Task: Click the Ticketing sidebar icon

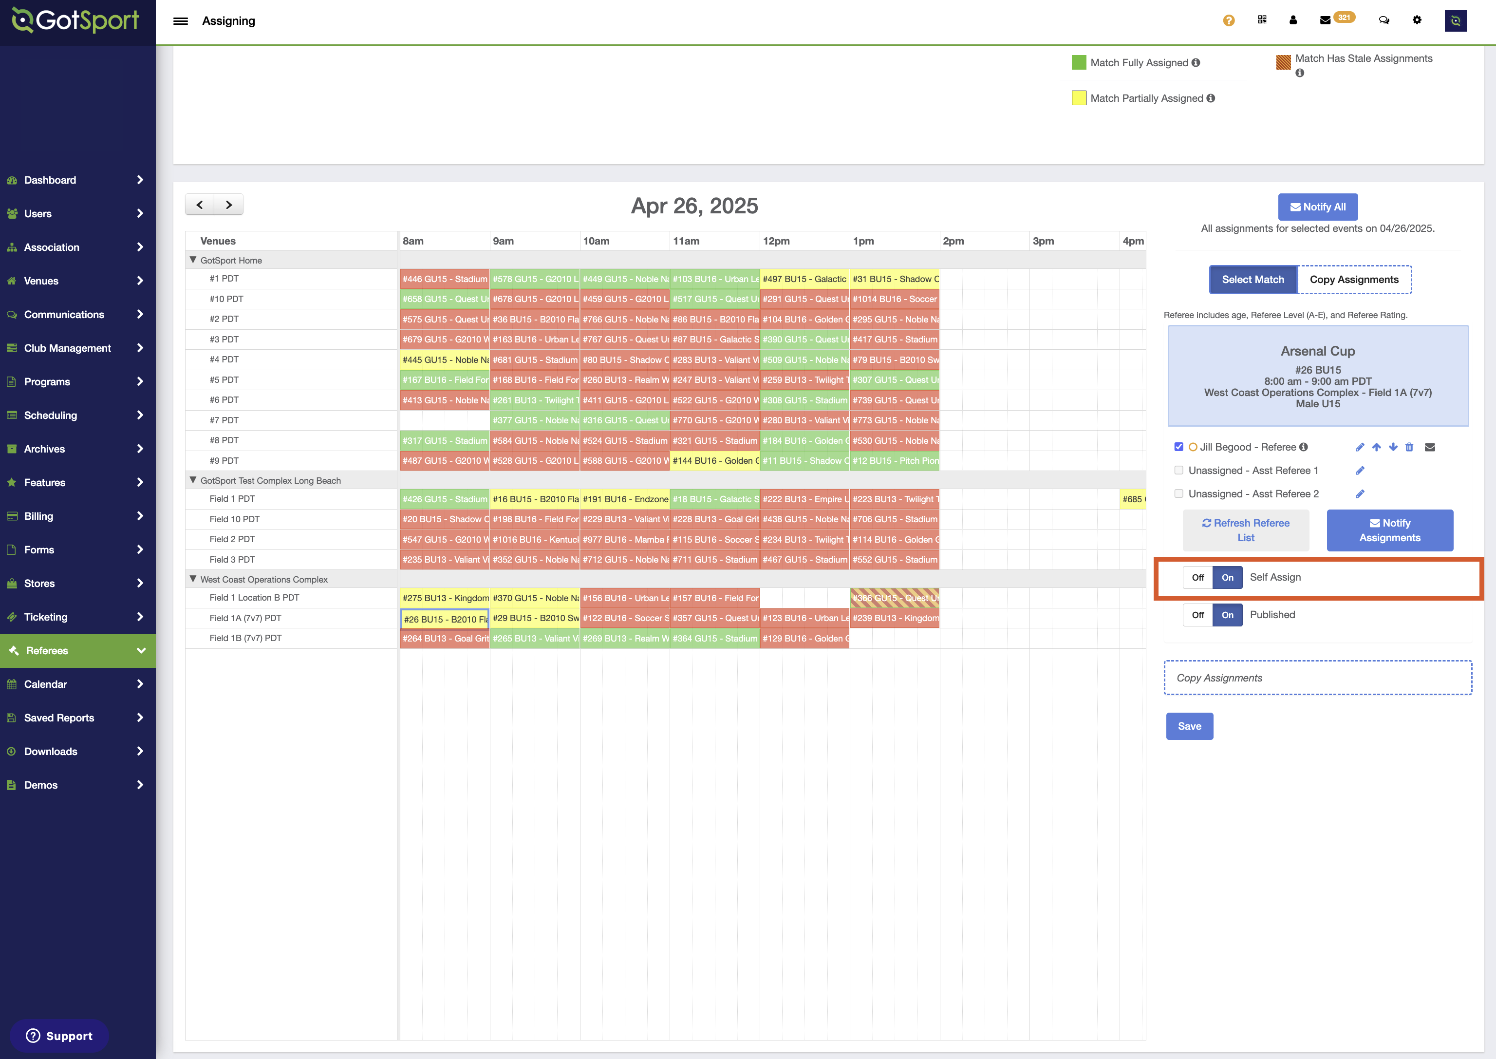Action: point(12,617)
